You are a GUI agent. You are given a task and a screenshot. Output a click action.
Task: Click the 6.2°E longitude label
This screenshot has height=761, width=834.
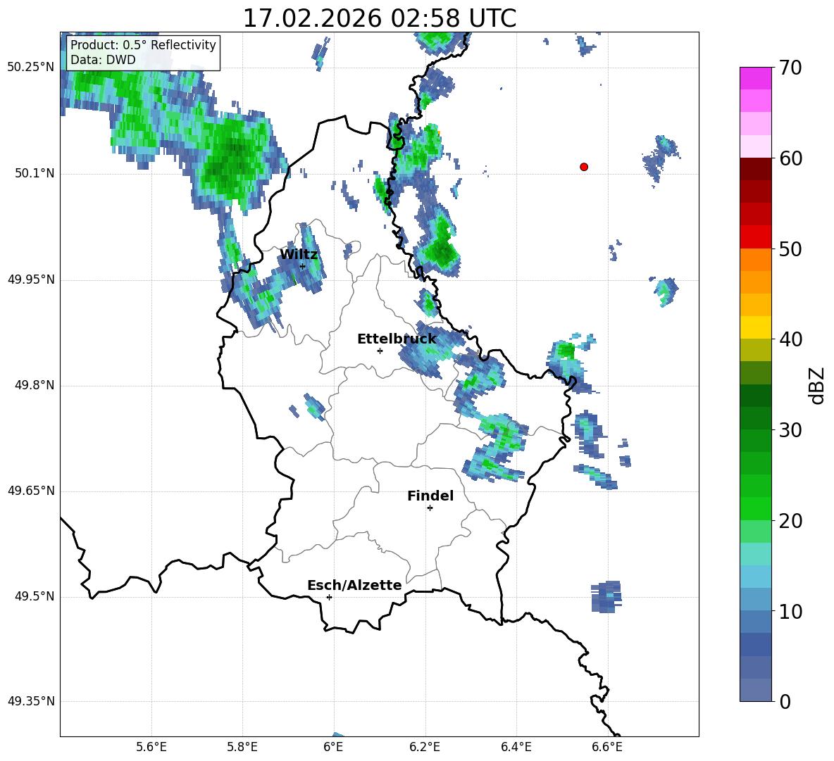coord(425,747)
